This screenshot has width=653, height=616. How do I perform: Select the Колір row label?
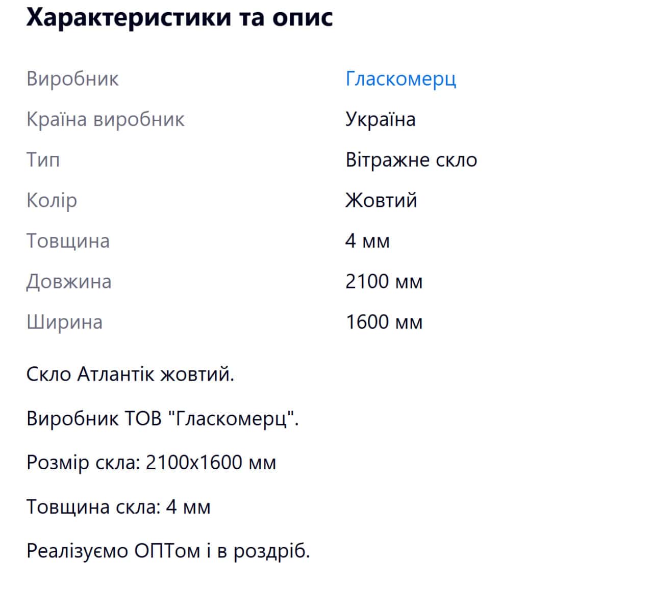[52, 200]
